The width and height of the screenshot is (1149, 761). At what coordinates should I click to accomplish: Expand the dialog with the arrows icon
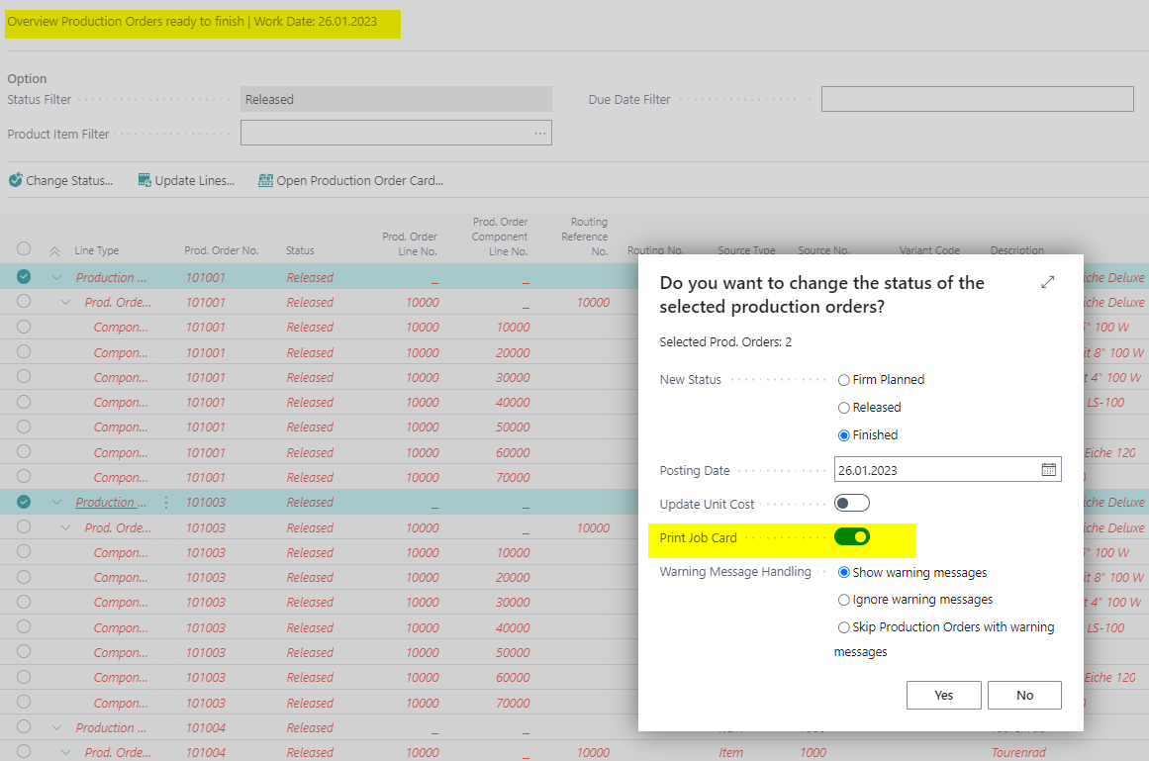(x=1048, y=282)
